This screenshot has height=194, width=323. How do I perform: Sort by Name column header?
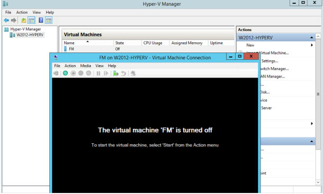click(x=87, y=43)
